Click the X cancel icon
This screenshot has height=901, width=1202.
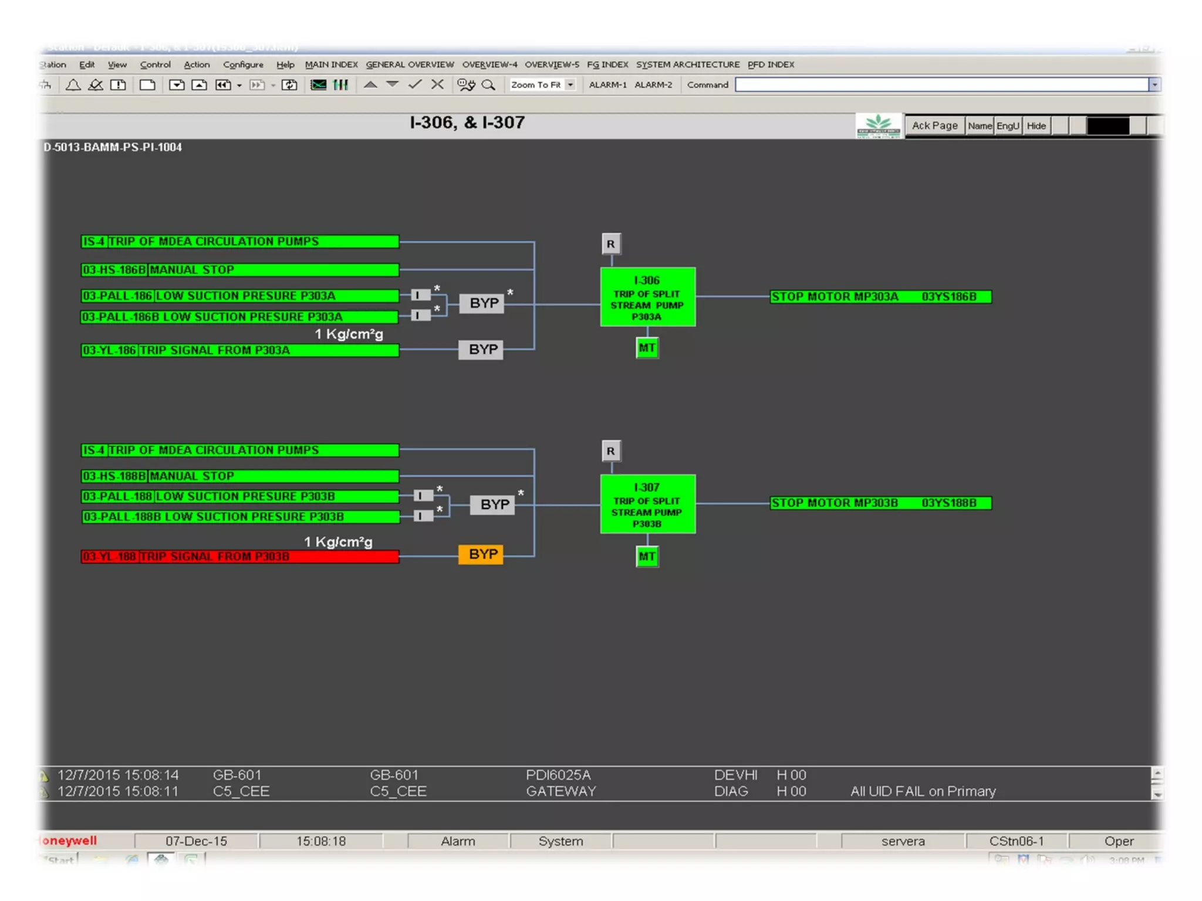437,85
